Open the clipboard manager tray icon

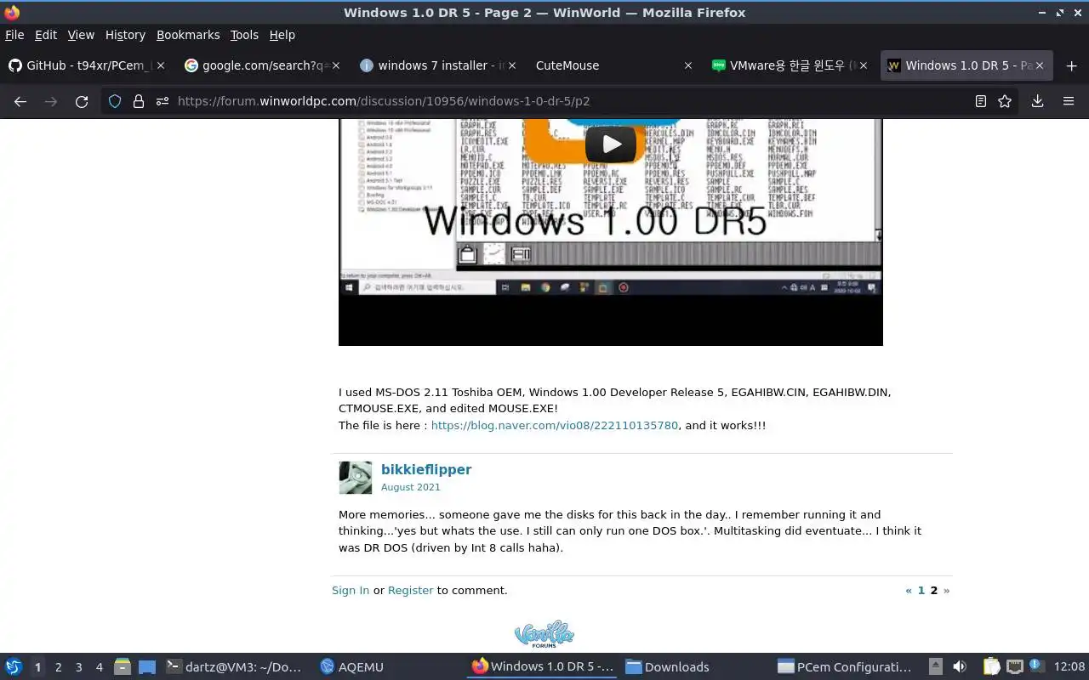(991, 667)
